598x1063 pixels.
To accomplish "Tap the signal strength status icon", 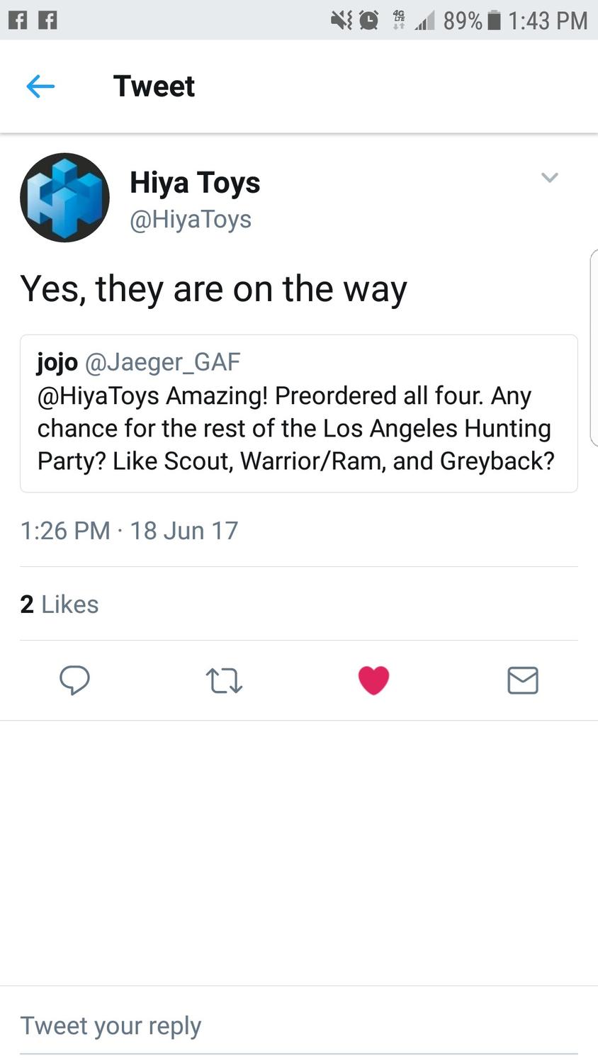I will point(425,22).
